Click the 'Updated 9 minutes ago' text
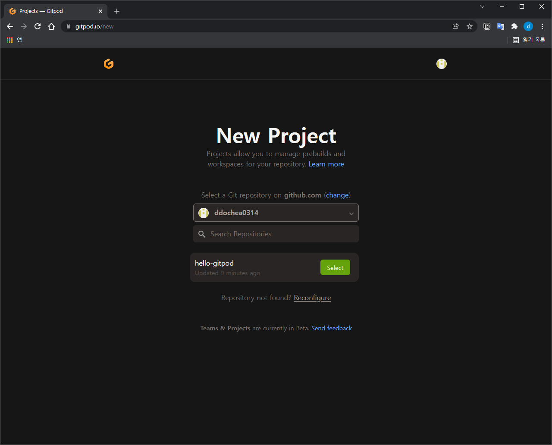 (x=227, y=273)
